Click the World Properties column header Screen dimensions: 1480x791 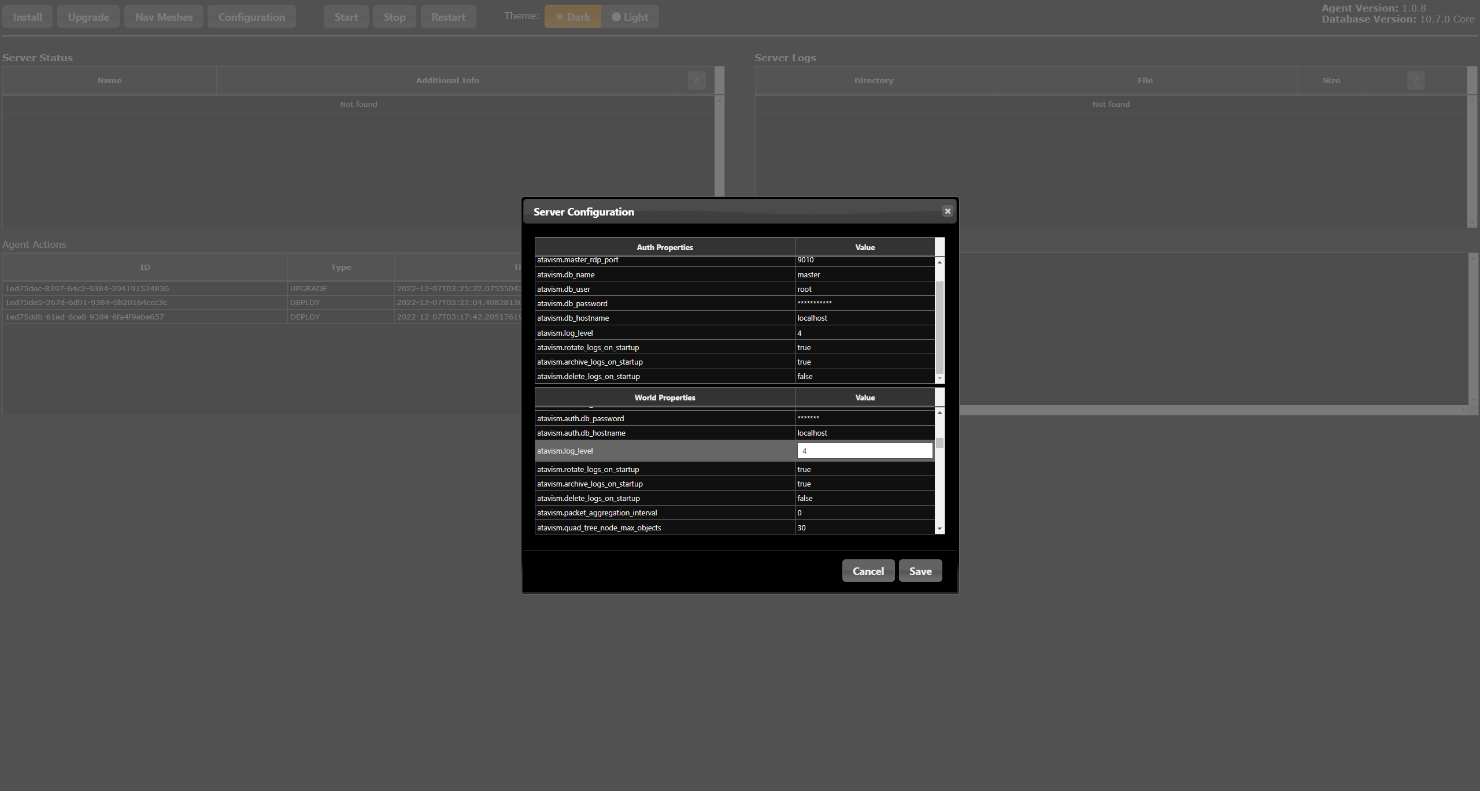click(664, 398)
